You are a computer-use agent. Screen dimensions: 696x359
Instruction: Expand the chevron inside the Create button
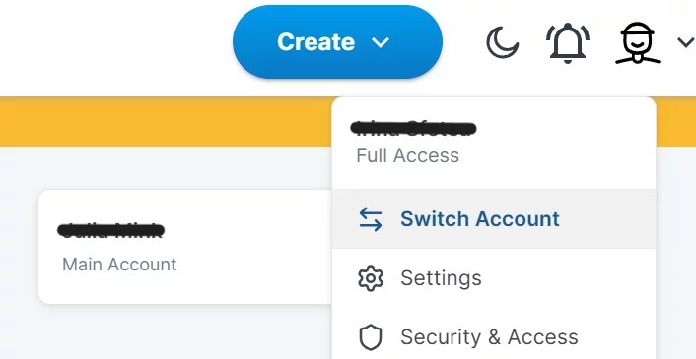click(380, 42)
